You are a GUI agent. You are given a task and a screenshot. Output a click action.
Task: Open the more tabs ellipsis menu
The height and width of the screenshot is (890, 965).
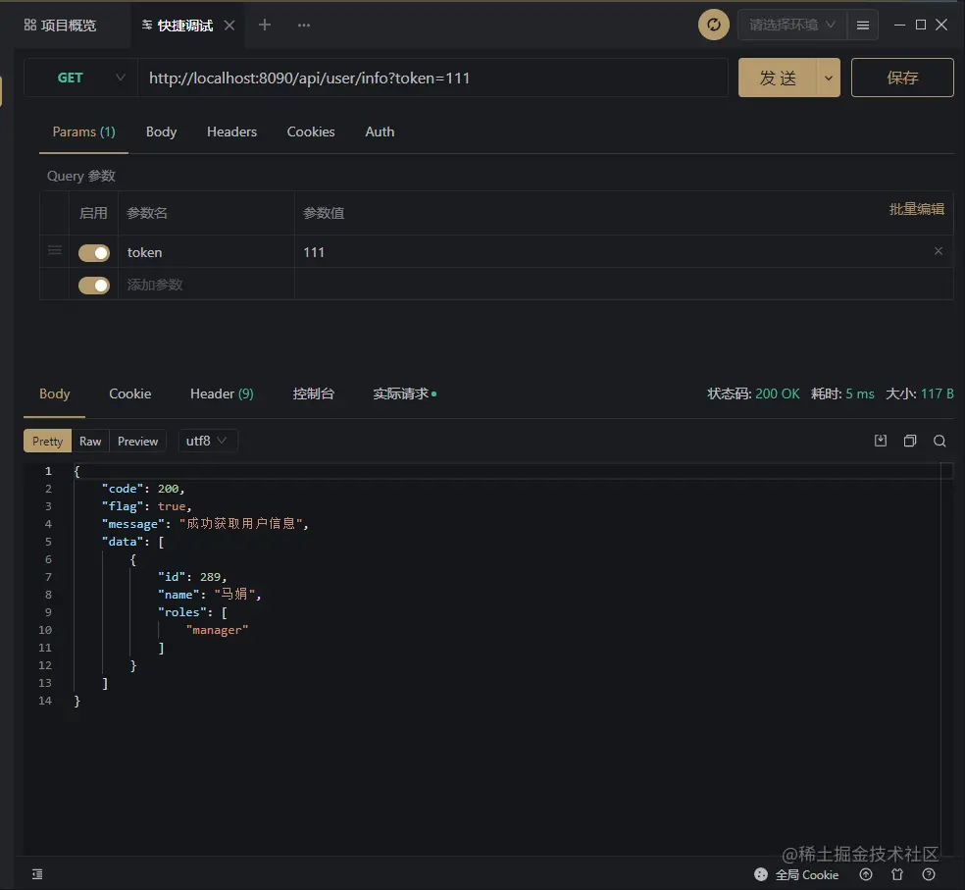(303, 26)
